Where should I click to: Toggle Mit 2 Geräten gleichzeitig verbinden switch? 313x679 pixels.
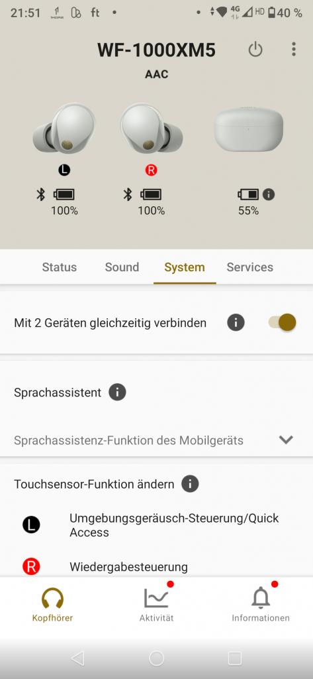283,323
